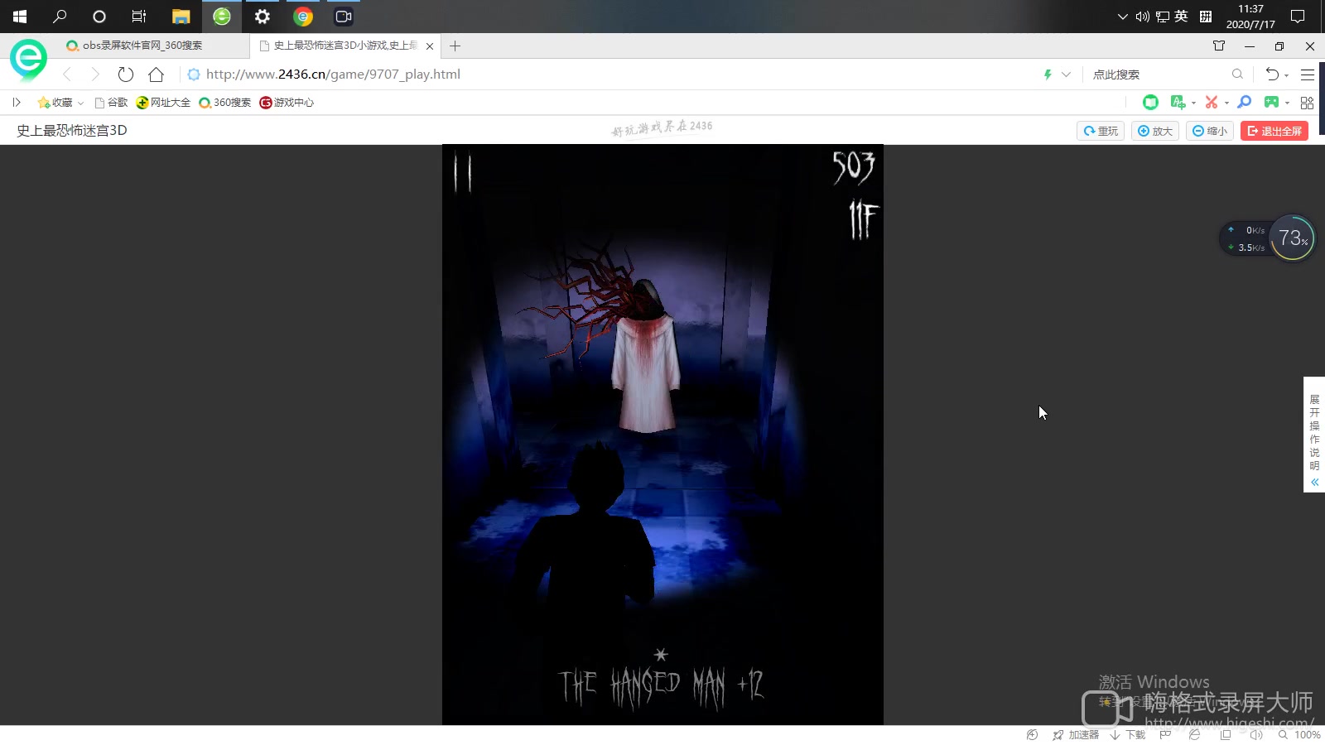
Task: Shrink the game with 缩小 button
Action: [1210, 131]
